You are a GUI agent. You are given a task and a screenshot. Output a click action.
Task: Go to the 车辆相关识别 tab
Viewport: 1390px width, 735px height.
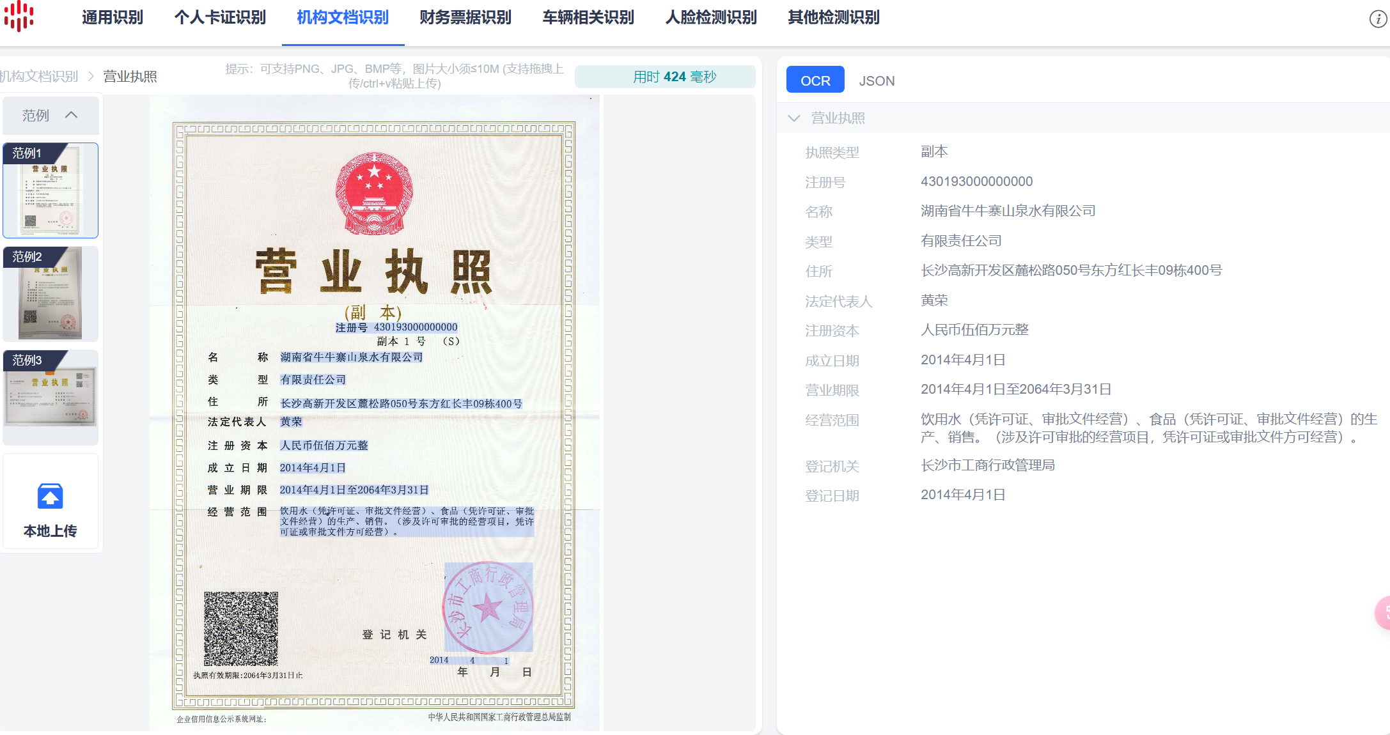point(588,18)
